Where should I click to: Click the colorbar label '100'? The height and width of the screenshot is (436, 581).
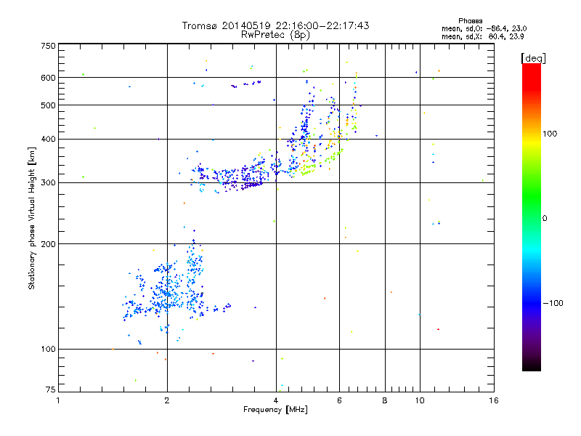[x=550, y=134]
